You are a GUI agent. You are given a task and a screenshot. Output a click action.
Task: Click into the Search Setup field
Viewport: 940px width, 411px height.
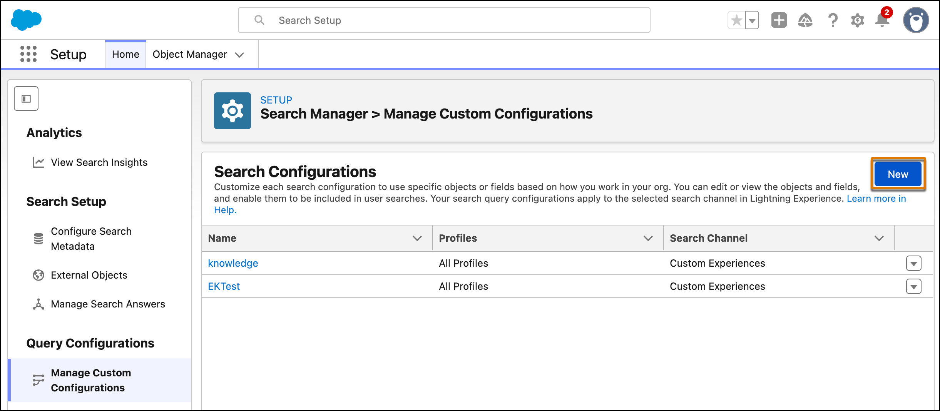[444, 20]
